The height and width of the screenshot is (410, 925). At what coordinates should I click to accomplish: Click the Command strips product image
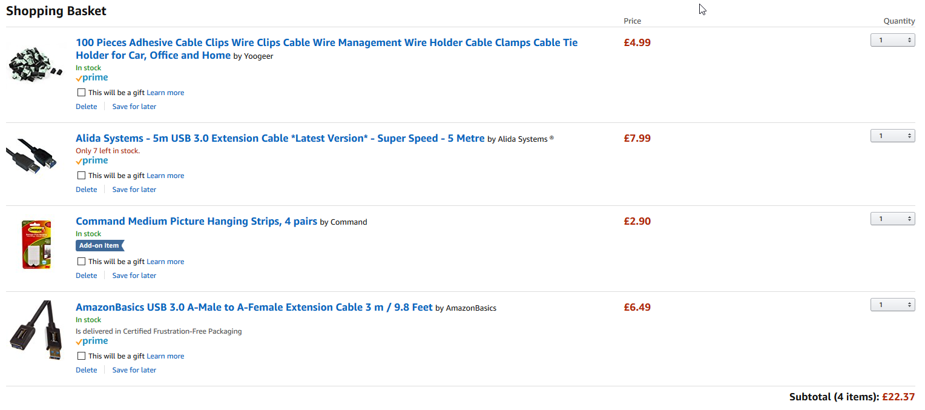click(x=36, y=245)
